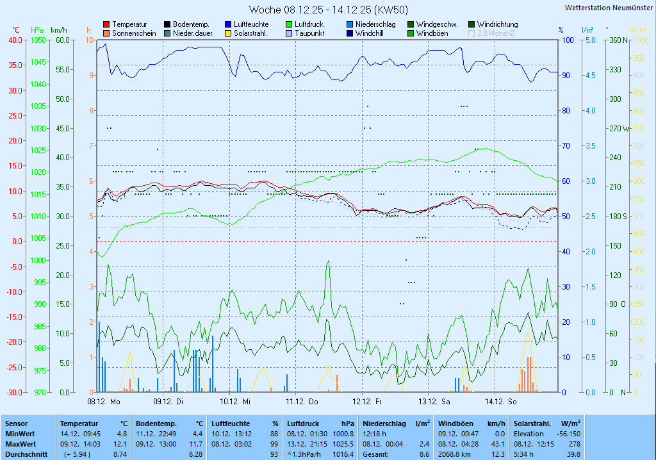The height and width of the screenshot is (460, 656).
Task: Click the light blue Niederschlag legend icon
Action: coord(350,24)
